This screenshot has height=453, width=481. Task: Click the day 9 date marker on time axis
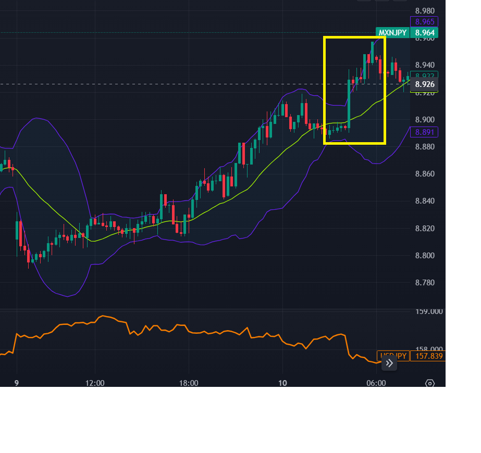pyautogui.click(x=17, y=383)
